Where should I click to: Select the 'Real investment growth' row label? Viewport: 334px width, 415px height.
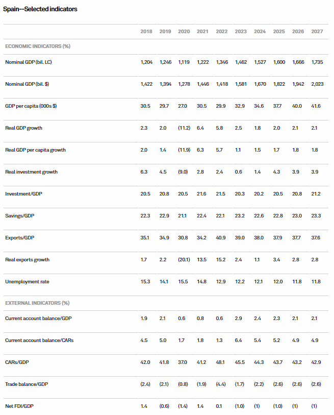pyautogui.click(x=31, y=172)
